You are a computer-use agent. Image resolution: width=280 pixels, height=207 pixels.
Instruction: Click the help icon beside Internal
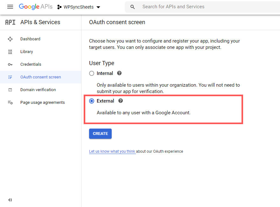[119, 73]
